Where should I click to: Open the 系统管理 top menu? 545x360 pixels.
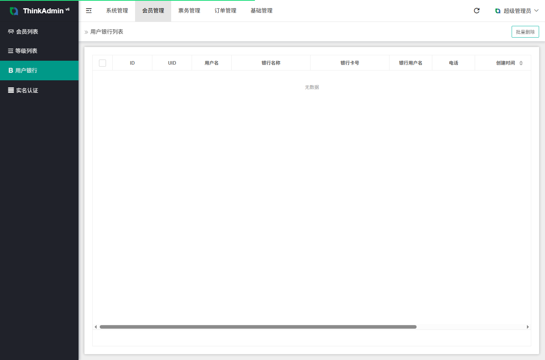(x=117, y=11)
